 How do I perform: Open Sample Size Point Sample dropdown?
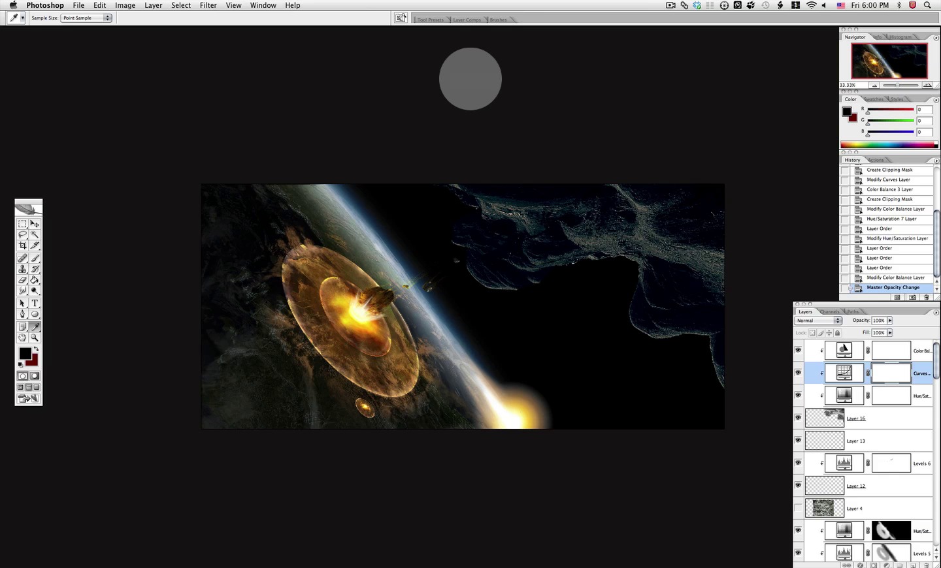(87, 18)
